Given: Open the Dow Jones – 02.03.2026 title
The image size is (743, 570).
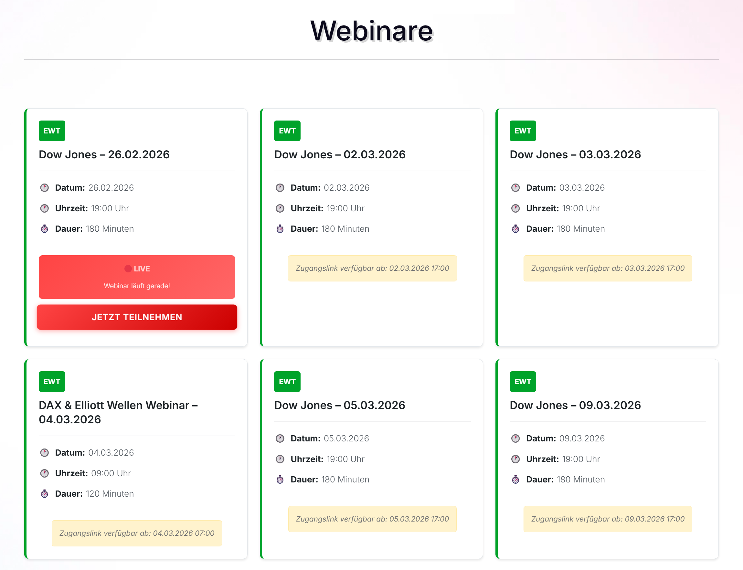Looking at the screenshot, I should coord(340,154).
